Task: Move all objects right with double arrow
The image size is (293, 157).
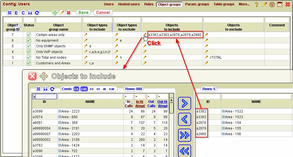Action: [185, 135]
